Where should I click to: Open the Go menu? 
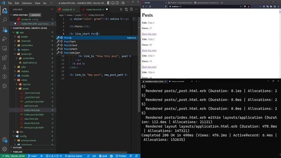[45, 3]
